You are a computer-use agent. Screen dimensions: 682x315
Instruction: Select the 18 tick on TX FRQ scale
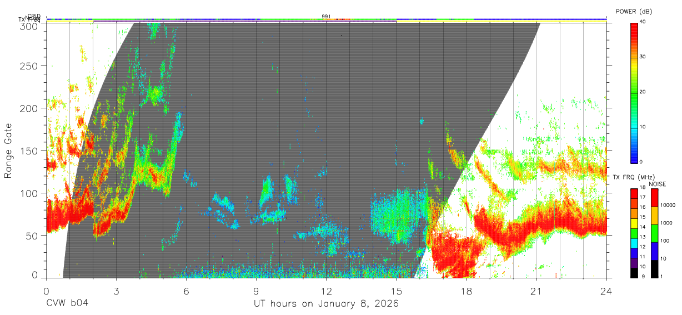[x=642, y=188]
